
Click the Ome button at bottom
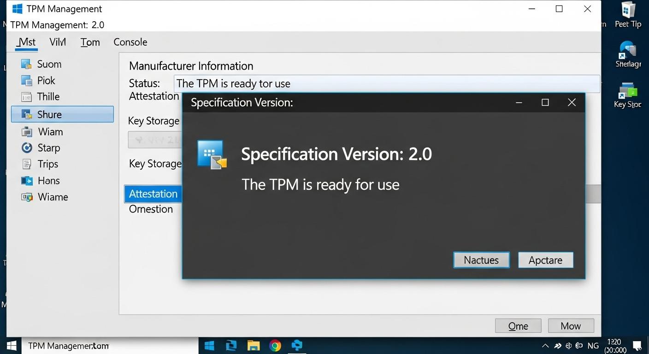518,326
